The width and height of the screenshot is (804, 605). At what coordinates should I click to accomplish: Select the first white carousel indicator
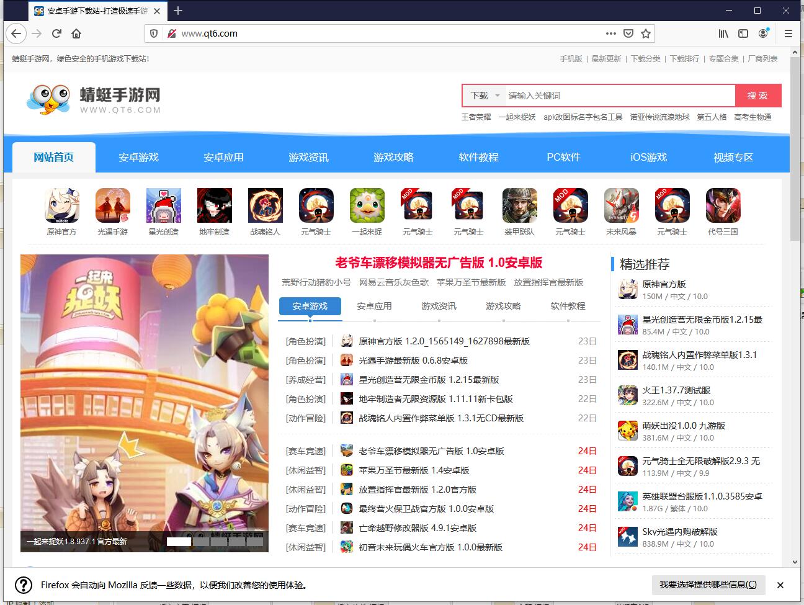[x=179, y=542]
